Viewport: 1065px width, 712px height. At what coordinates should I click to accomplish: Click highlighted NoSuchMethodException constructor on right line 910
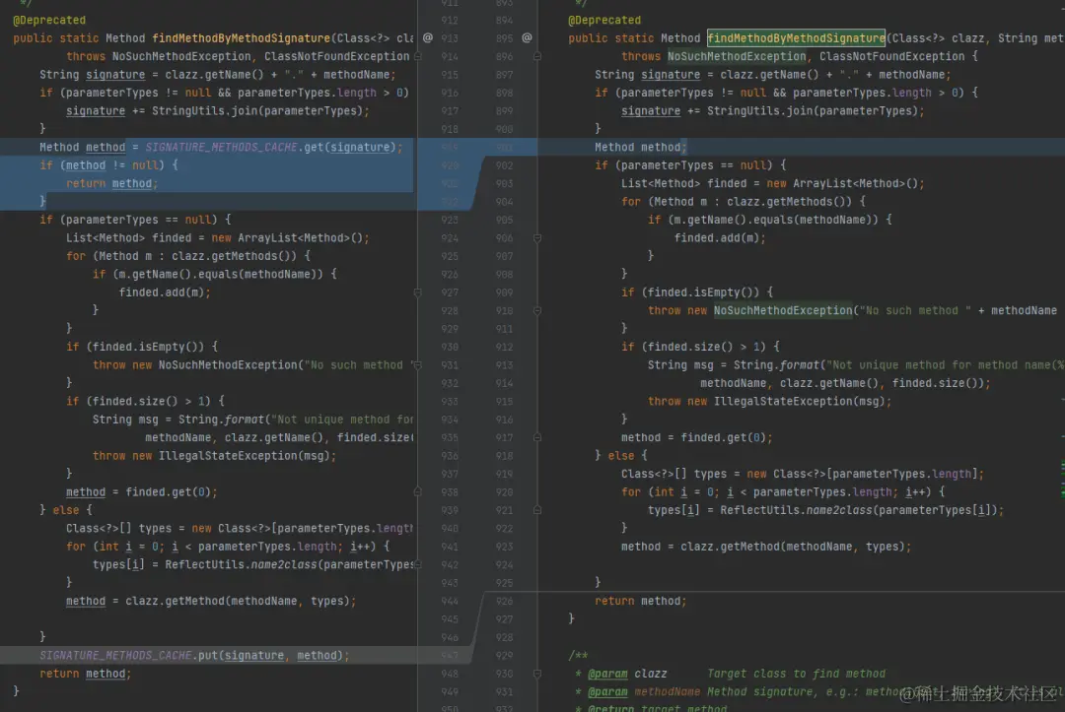pyautogui.click(x=782, y=310)
